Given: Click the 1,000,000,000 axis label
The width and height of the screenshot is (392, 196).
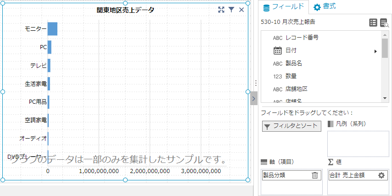Looking at the screenshot, I should tap(99, 171).
